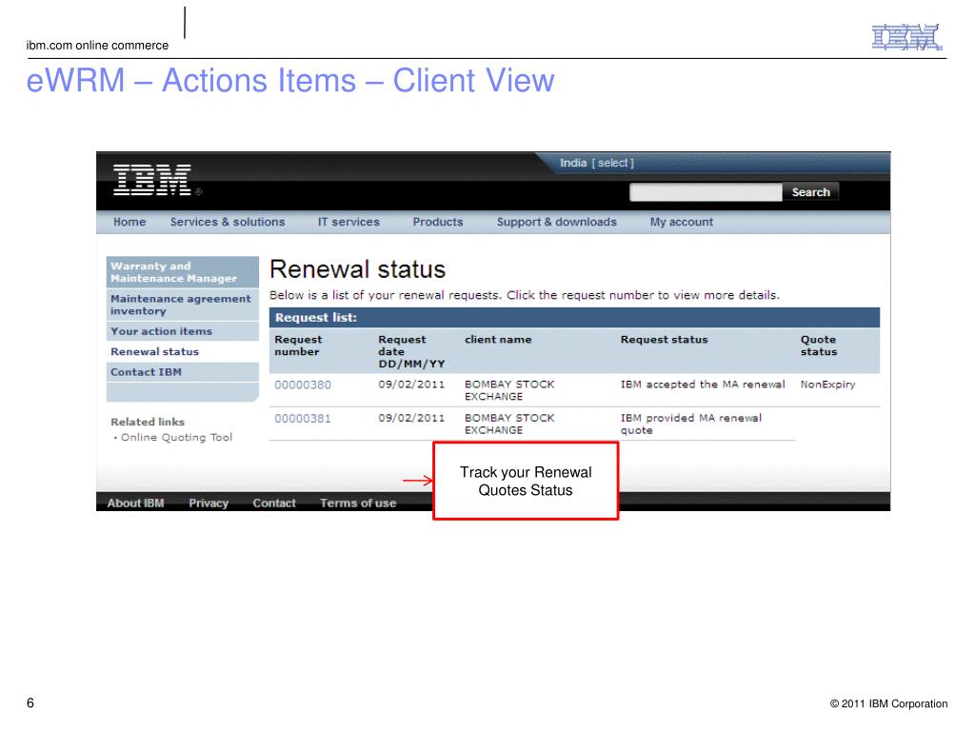The image size is (975, 731).
Task: Open Contact IBM sidebar link
Action: click(x=182, y=372)
